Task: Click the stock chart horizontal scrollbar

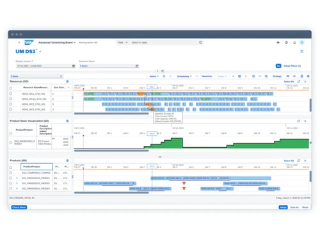Action: click(111, 150)
